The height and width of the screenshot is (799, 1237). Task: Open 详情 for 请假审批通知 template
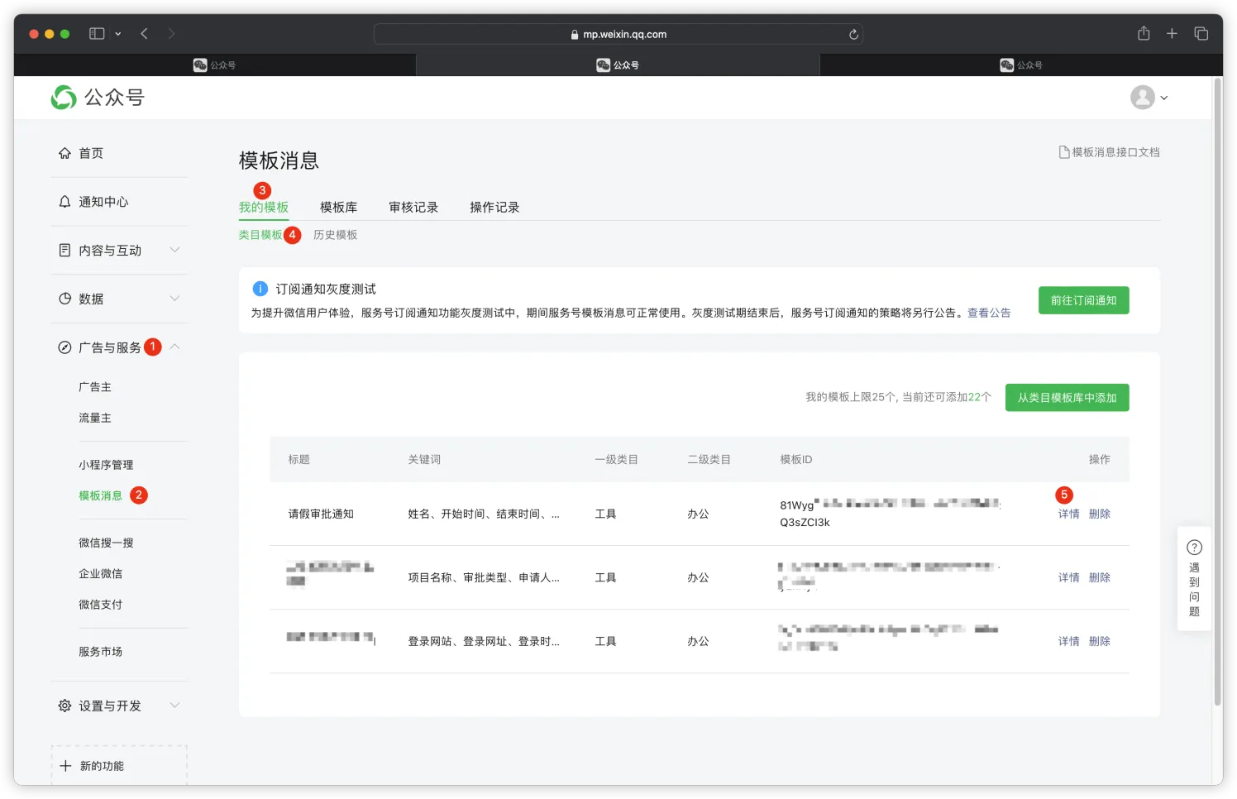[x=1068, y=514]
